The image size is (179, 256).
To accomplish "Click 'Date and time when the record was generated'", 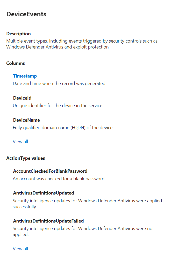I will tap(59, 84).
